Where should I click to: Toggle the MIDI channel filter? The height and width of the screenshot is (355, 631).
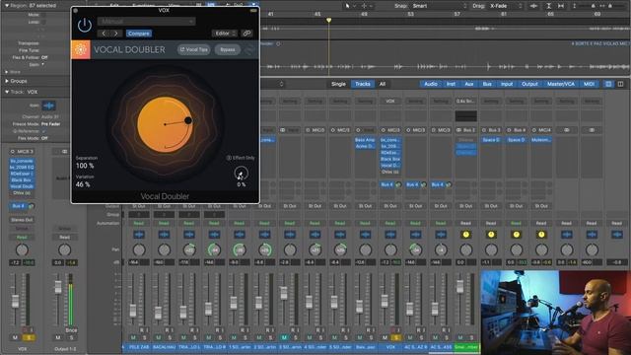click(x=589, y=84)
